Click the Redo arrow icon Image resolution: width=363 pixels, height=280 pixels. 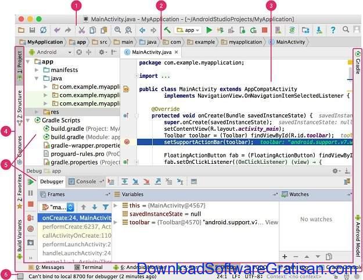click(68, 30)
